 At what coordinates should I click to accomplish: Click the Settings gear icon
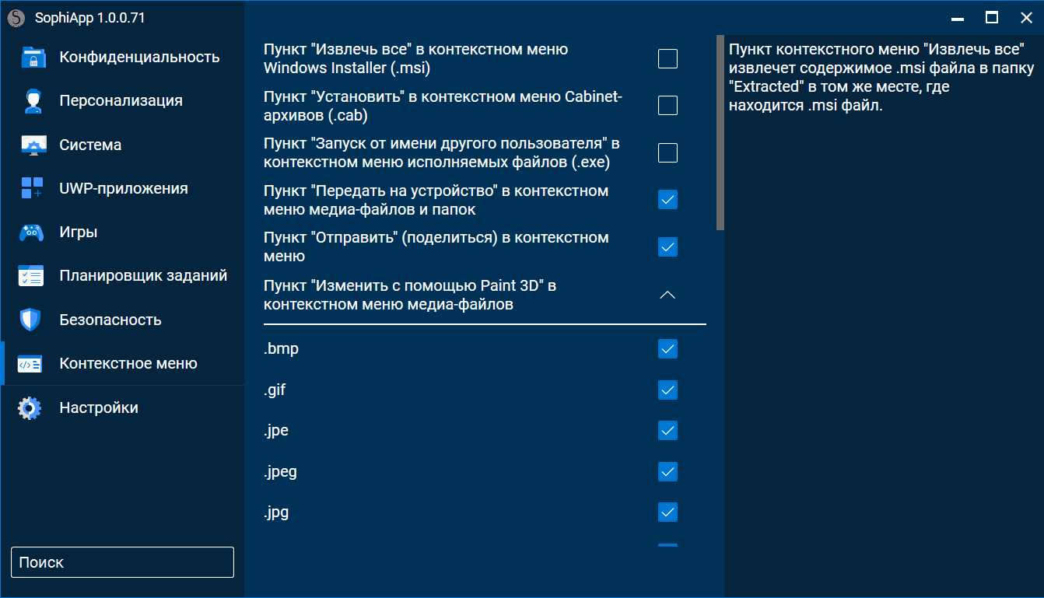click(x=30, y=408)
